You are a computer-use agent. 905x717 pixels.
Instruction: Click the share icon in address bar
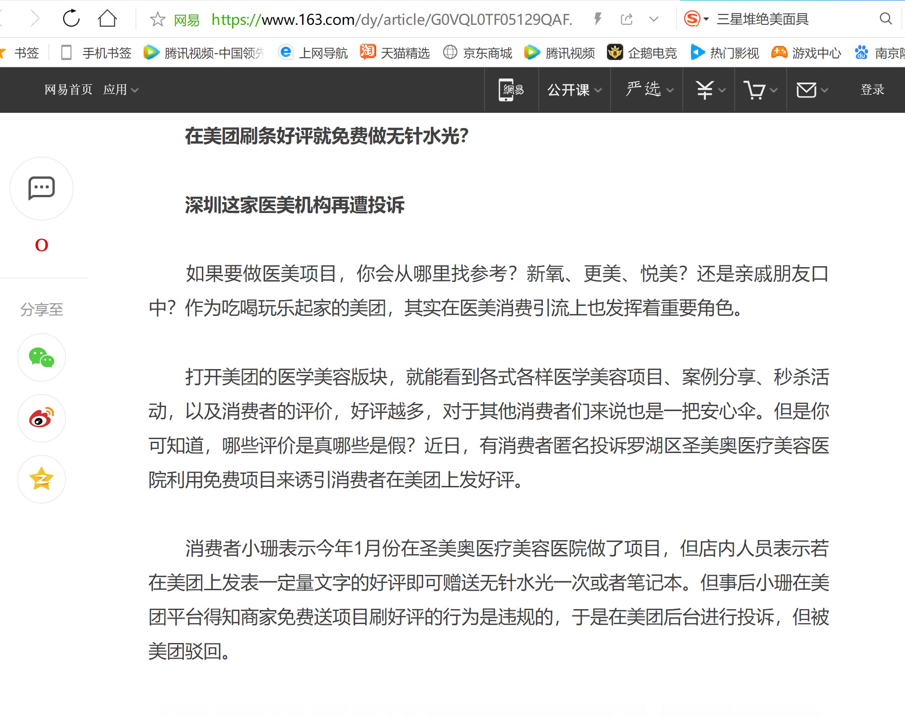[x=627, y=19]
